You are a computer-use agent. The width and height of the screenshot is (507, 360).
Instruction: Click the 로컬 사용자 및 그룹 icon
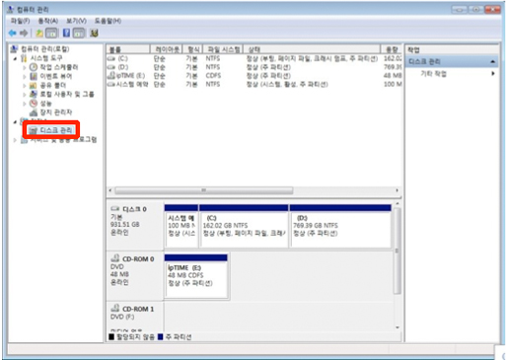[x=34, y=95]
